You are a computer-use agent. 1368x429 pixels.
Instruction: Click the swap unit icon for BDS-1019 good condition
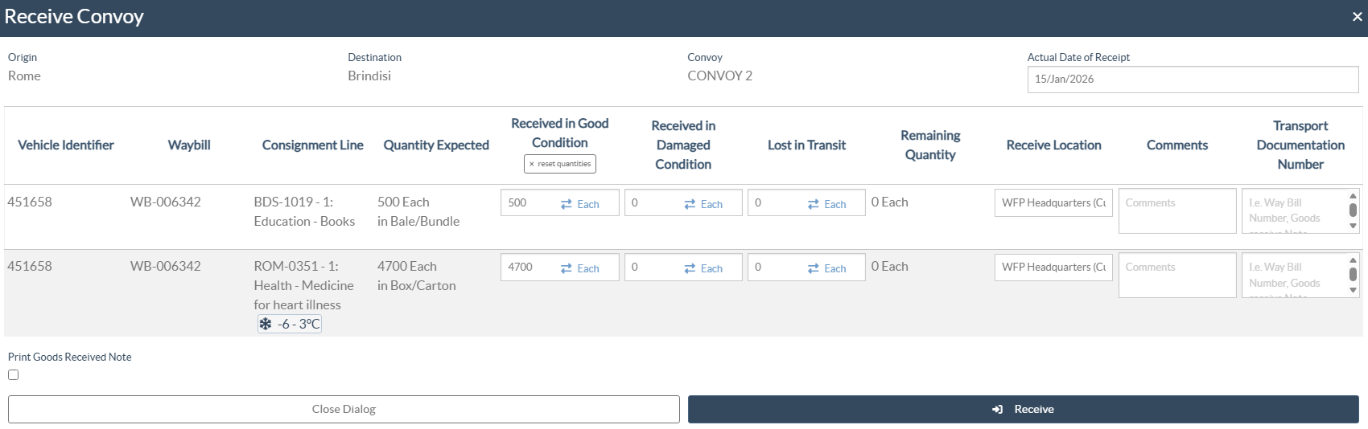coord(567,204)
